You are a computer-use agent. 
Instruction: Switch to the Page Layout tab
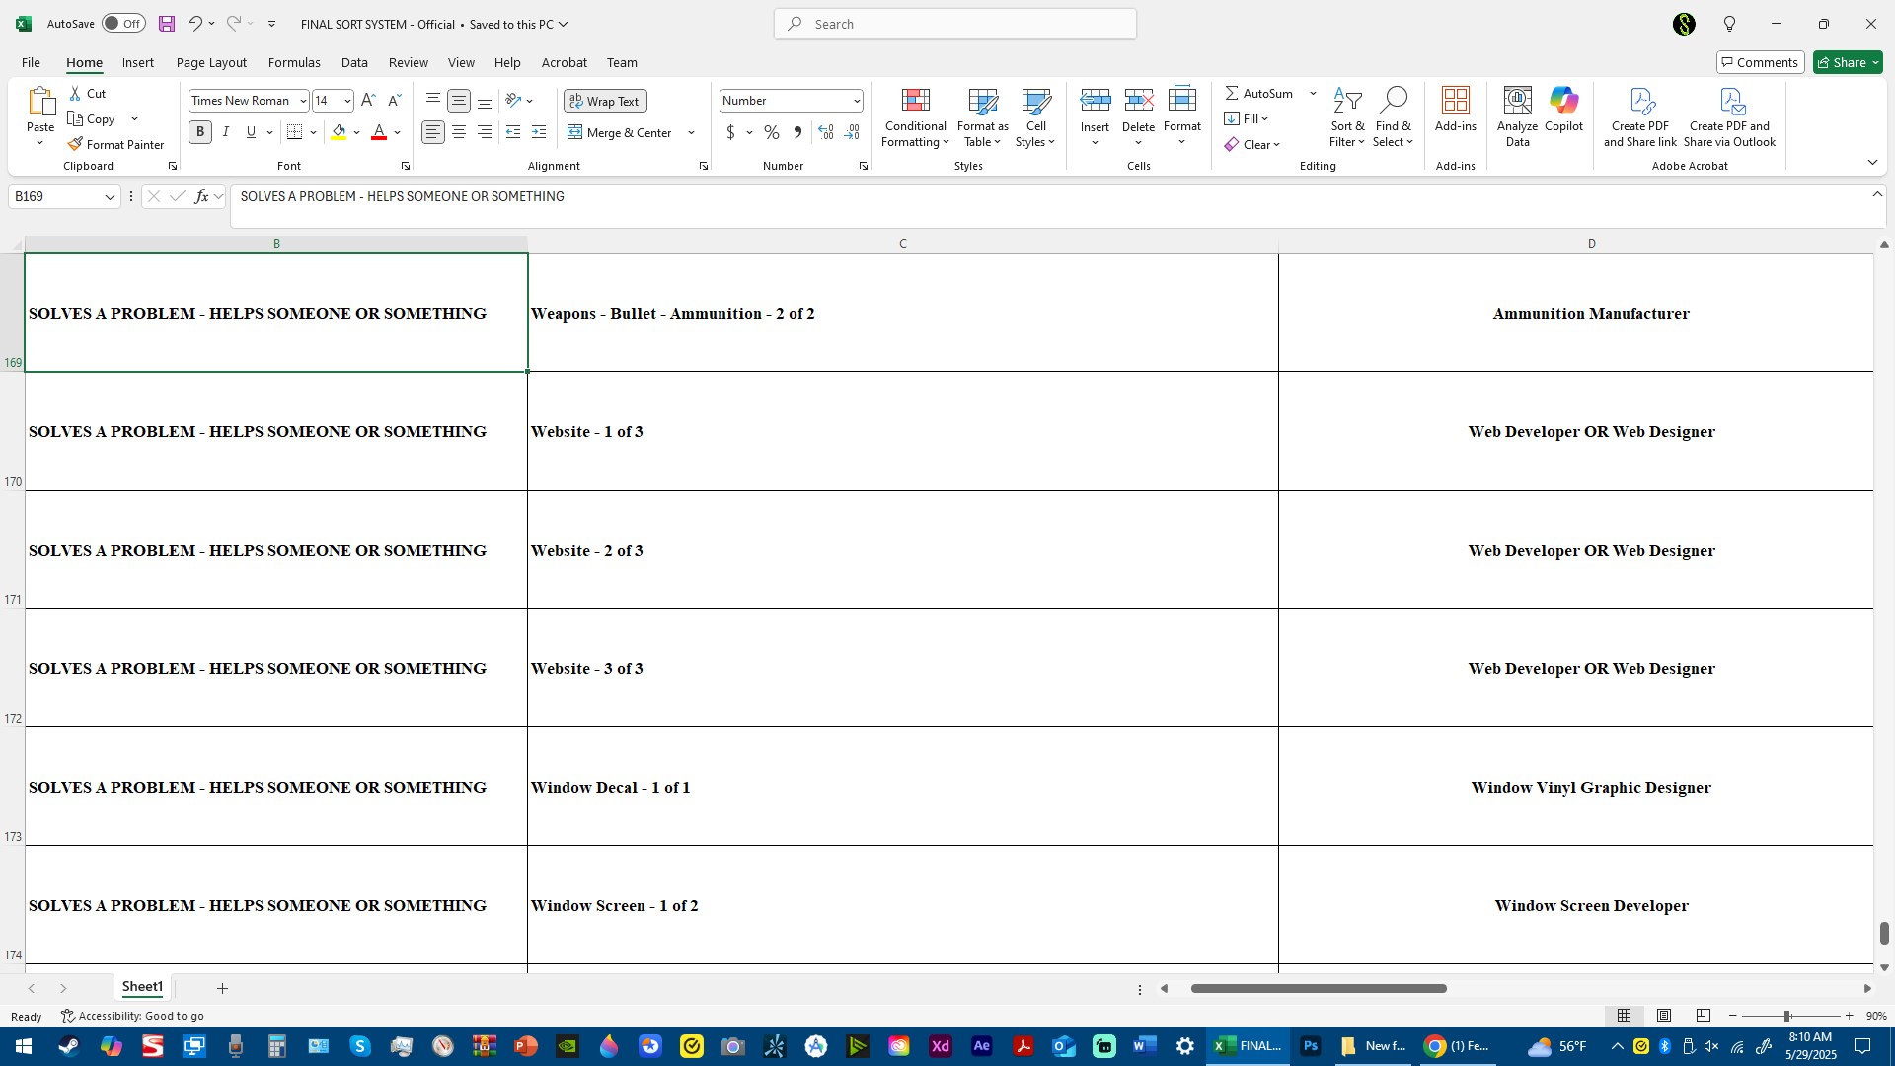click(x=211, y=62)
